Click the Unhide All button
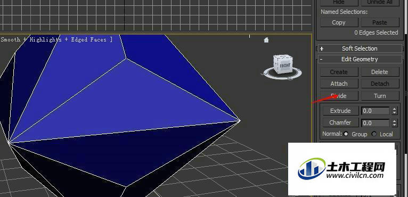The height and width of the screenshot is (197, 408). 380,2
